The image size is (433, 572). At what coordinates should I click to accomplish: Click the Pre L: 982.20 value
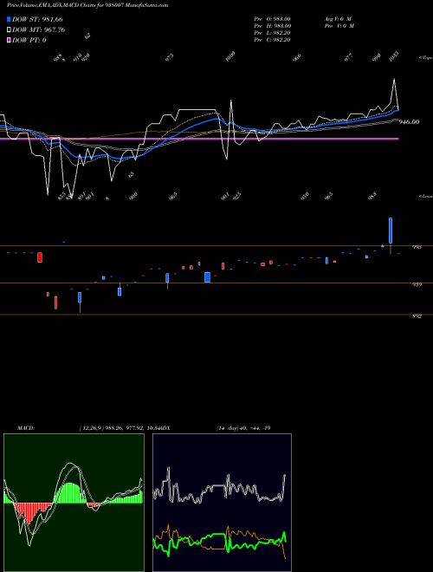pos(272,33)
